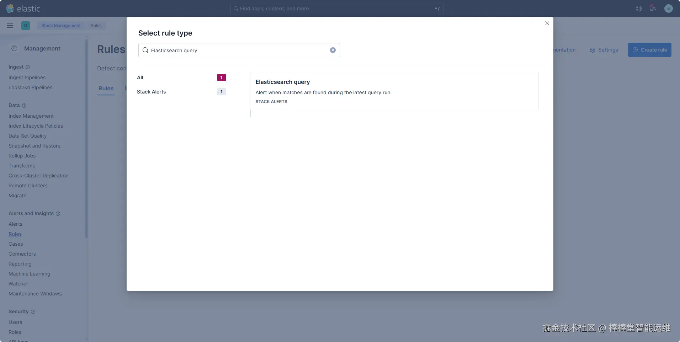Select the Elasticsearch query rule type card
Image resolution: width=680 pixels, height=342 pixels.
[394, 91]
